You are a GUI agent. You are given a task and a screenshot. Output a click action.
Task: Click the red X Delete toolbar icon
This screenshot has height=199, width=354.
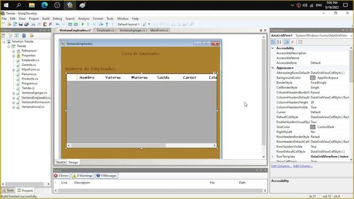[x=50, y=24]
